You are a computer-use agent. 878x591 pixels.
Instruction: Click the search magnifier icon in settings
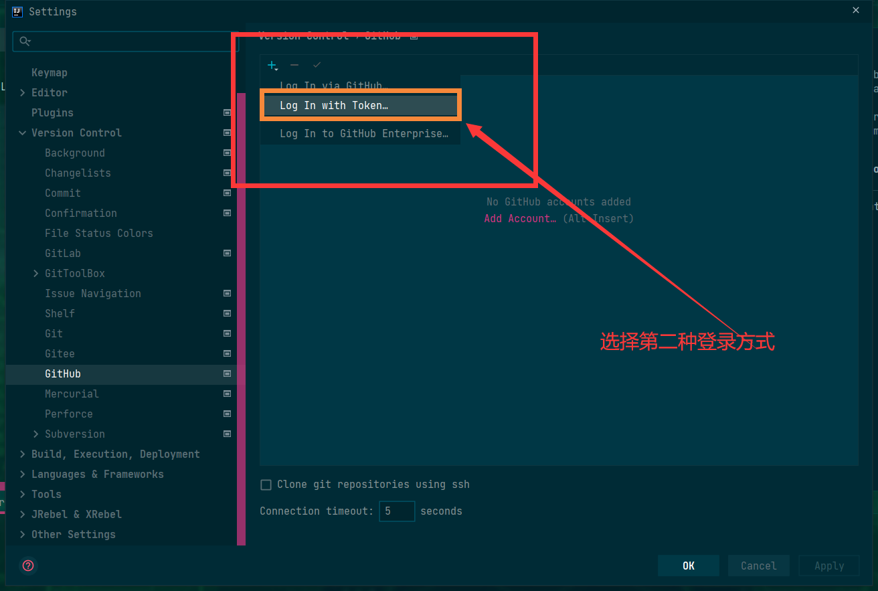(25, 41)
